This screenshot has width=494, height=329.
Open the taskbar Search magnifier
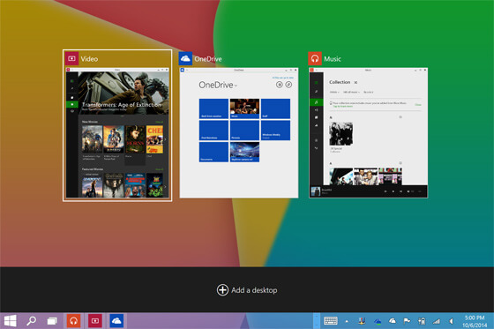31,321
